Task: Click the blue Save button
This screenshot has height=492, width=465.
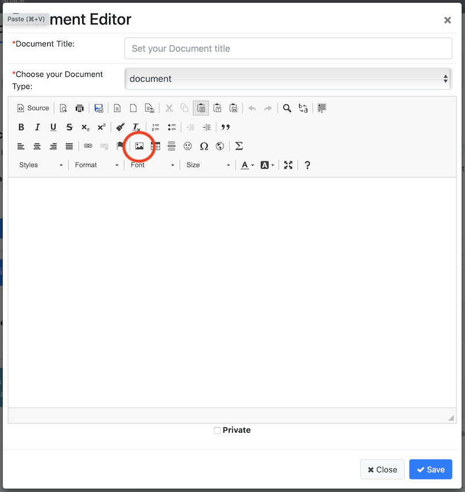Action: [x=431, y=470]
